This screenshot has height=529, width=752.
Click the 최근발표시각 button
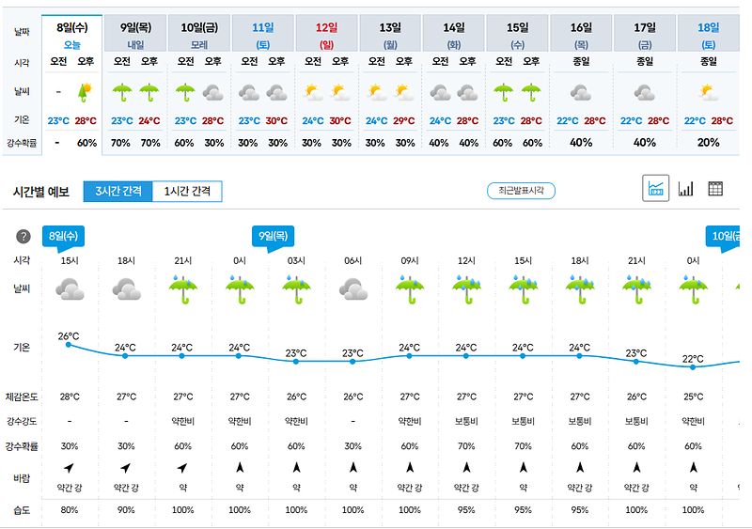pos(521,191)
